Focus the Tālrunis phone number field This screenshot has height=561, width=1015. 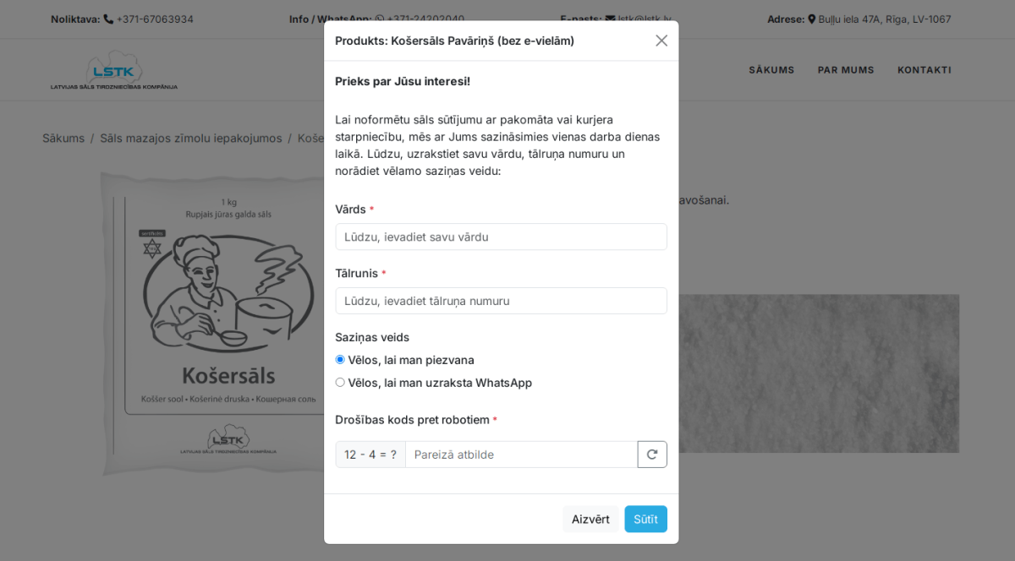(501, 301)
